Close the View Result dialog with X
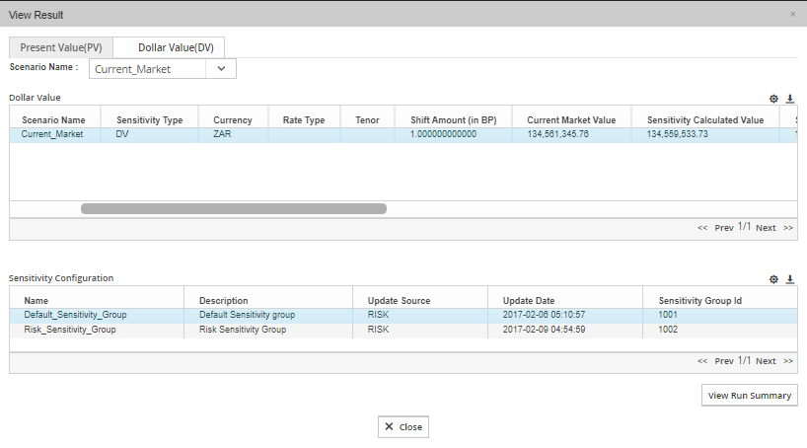 pos(792,14)
